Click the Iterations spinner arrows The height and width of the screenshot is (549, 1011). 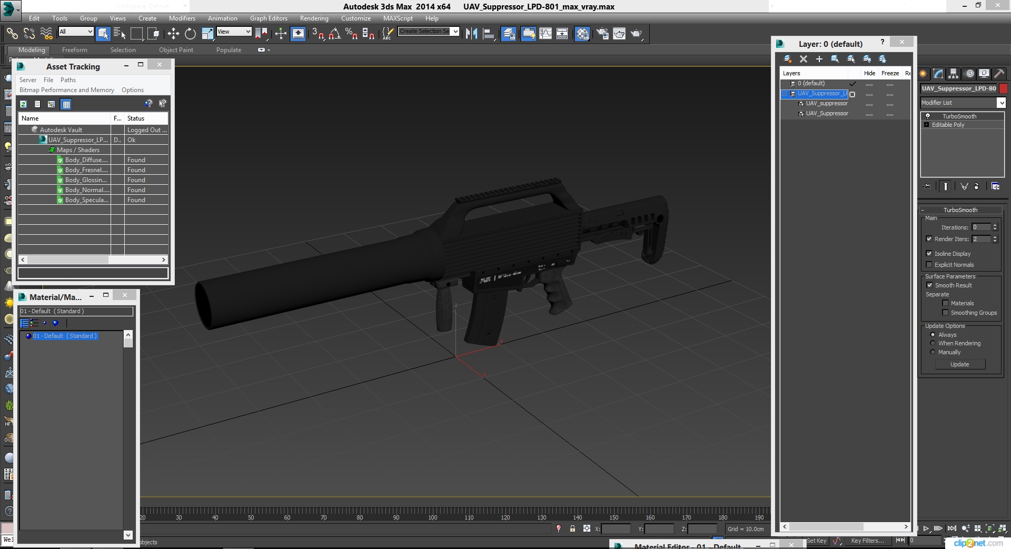(995, 227)
